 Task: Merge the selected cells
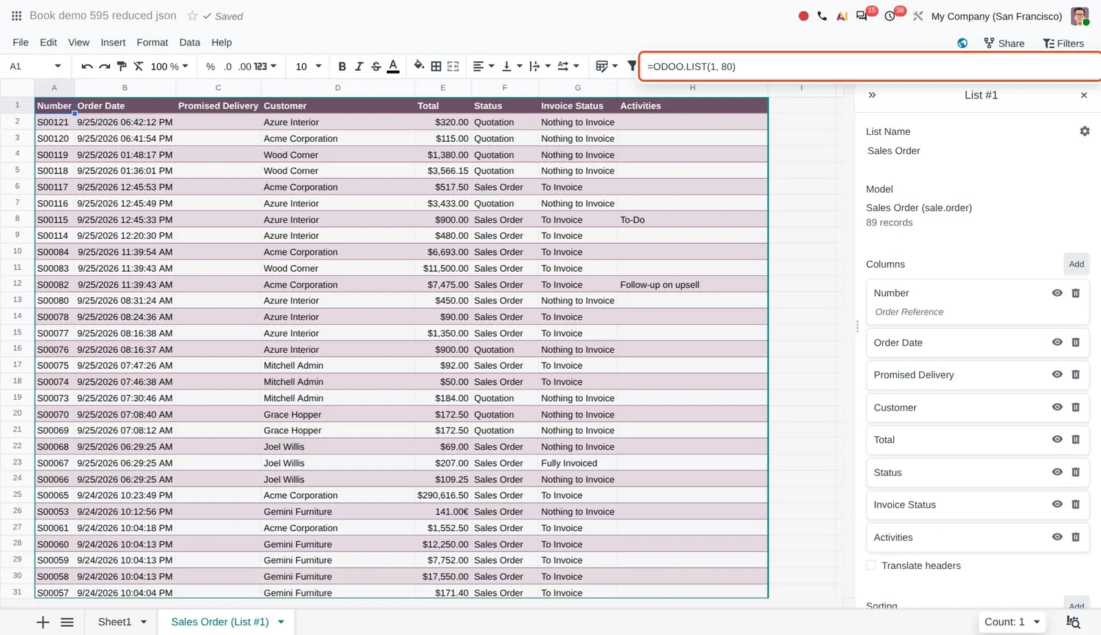[x=453, y=66]
